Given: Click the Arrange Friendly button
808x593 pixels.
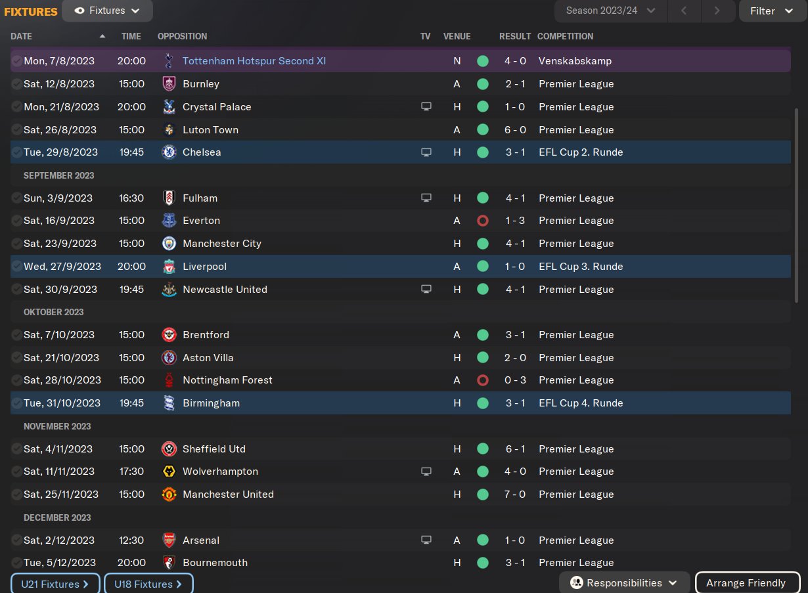Looking at the screenshot, I should point(746,583).
